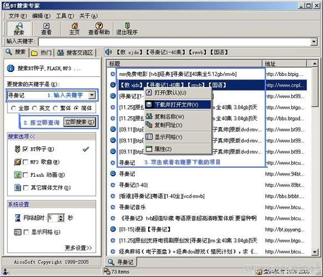The width and height of the screenshot is (323, 277).
Task: Click the 复制网址 copy URL menu icon
Action: (149, 125)
